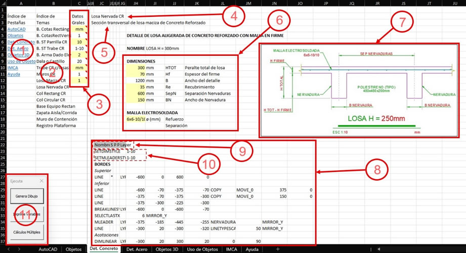Open the AutoCAD hyperlink in the index
The width and height of the screenshot is (466, 253).
[16, 29]
